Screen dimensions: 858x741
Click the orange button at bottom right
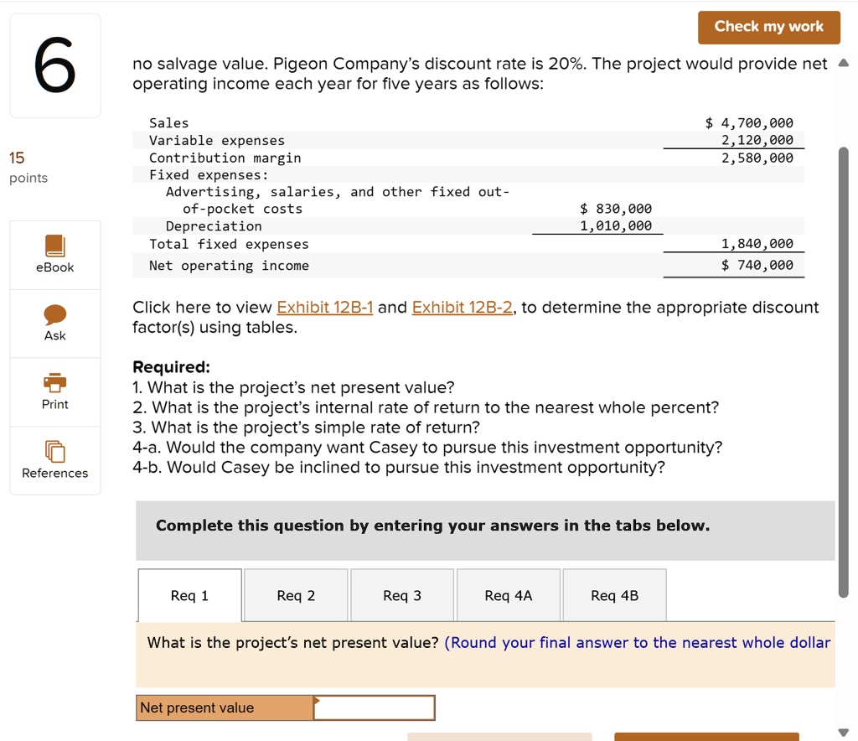tap(706, 737)
